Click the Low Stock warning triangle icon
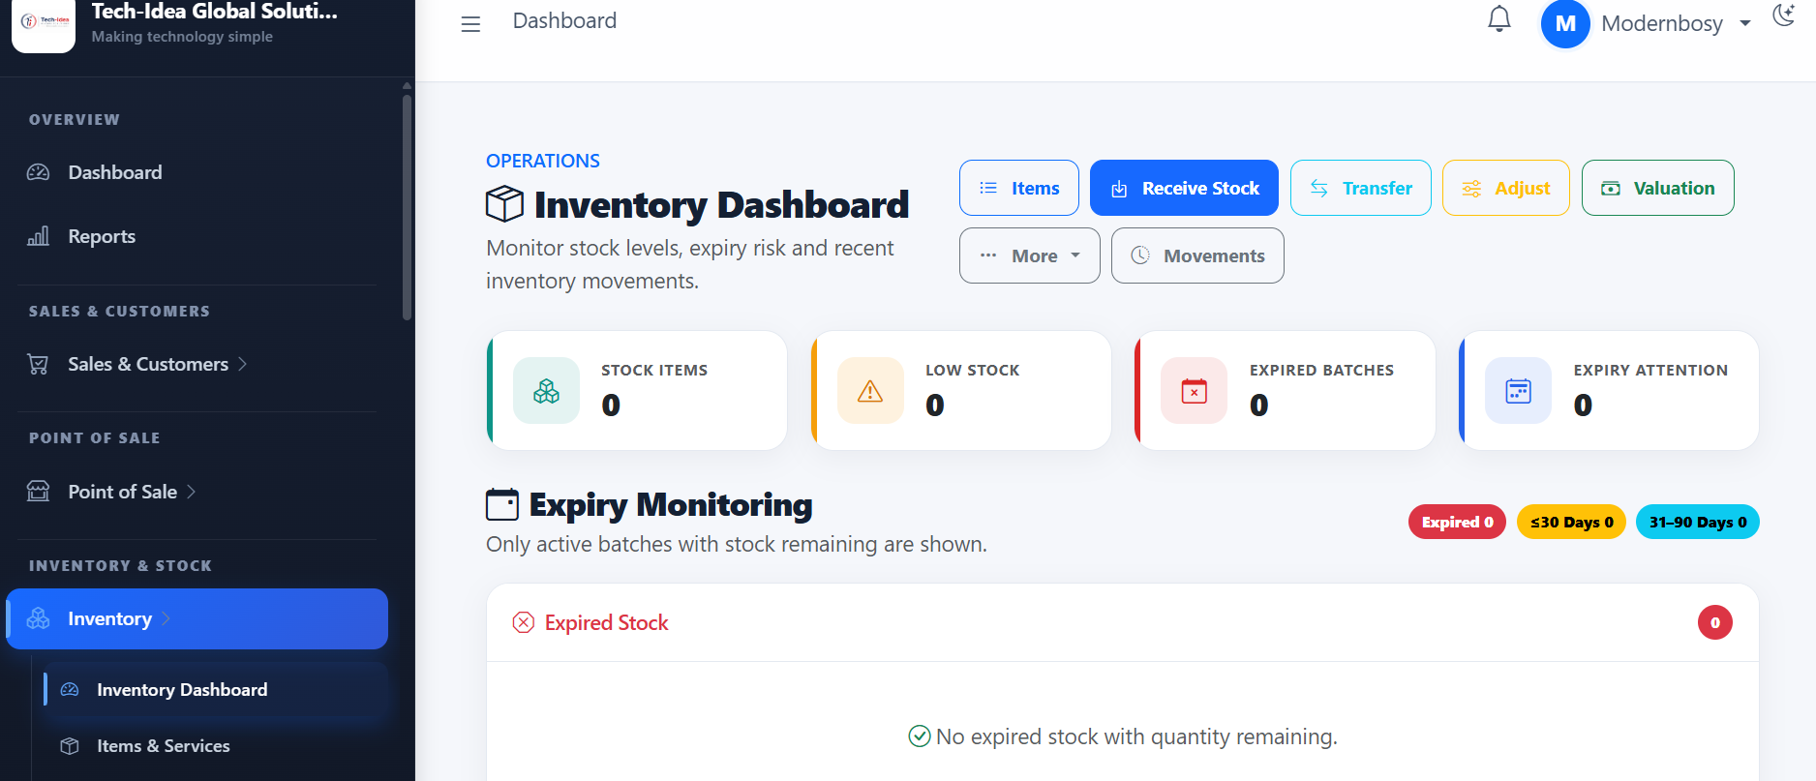This screenshot has width=1816, height=781. [870, 391]
